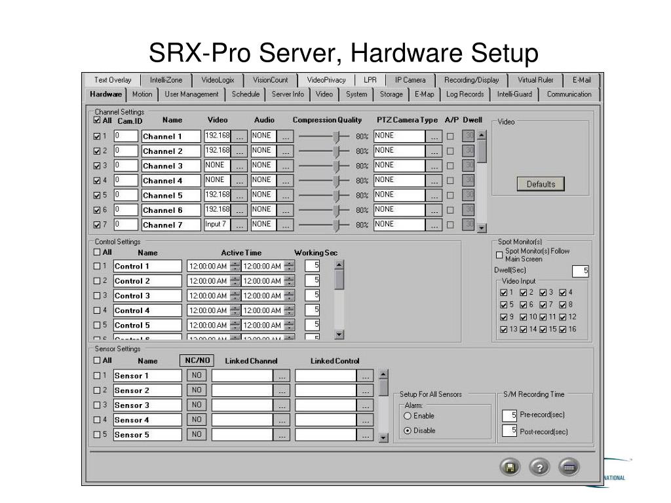Screen dimensions: 671x503
Task: Switch to the Motion tab
Action: point(142,94)
